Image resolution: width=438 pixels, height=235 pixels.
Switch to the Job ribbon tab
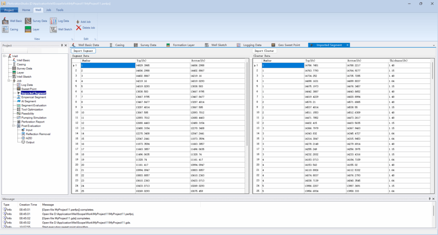[x=49, y=10]
